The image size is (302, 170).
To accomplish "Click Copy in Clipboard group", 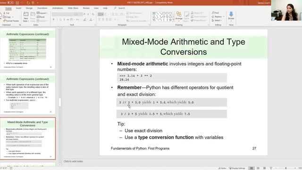I will pos(7,17).
